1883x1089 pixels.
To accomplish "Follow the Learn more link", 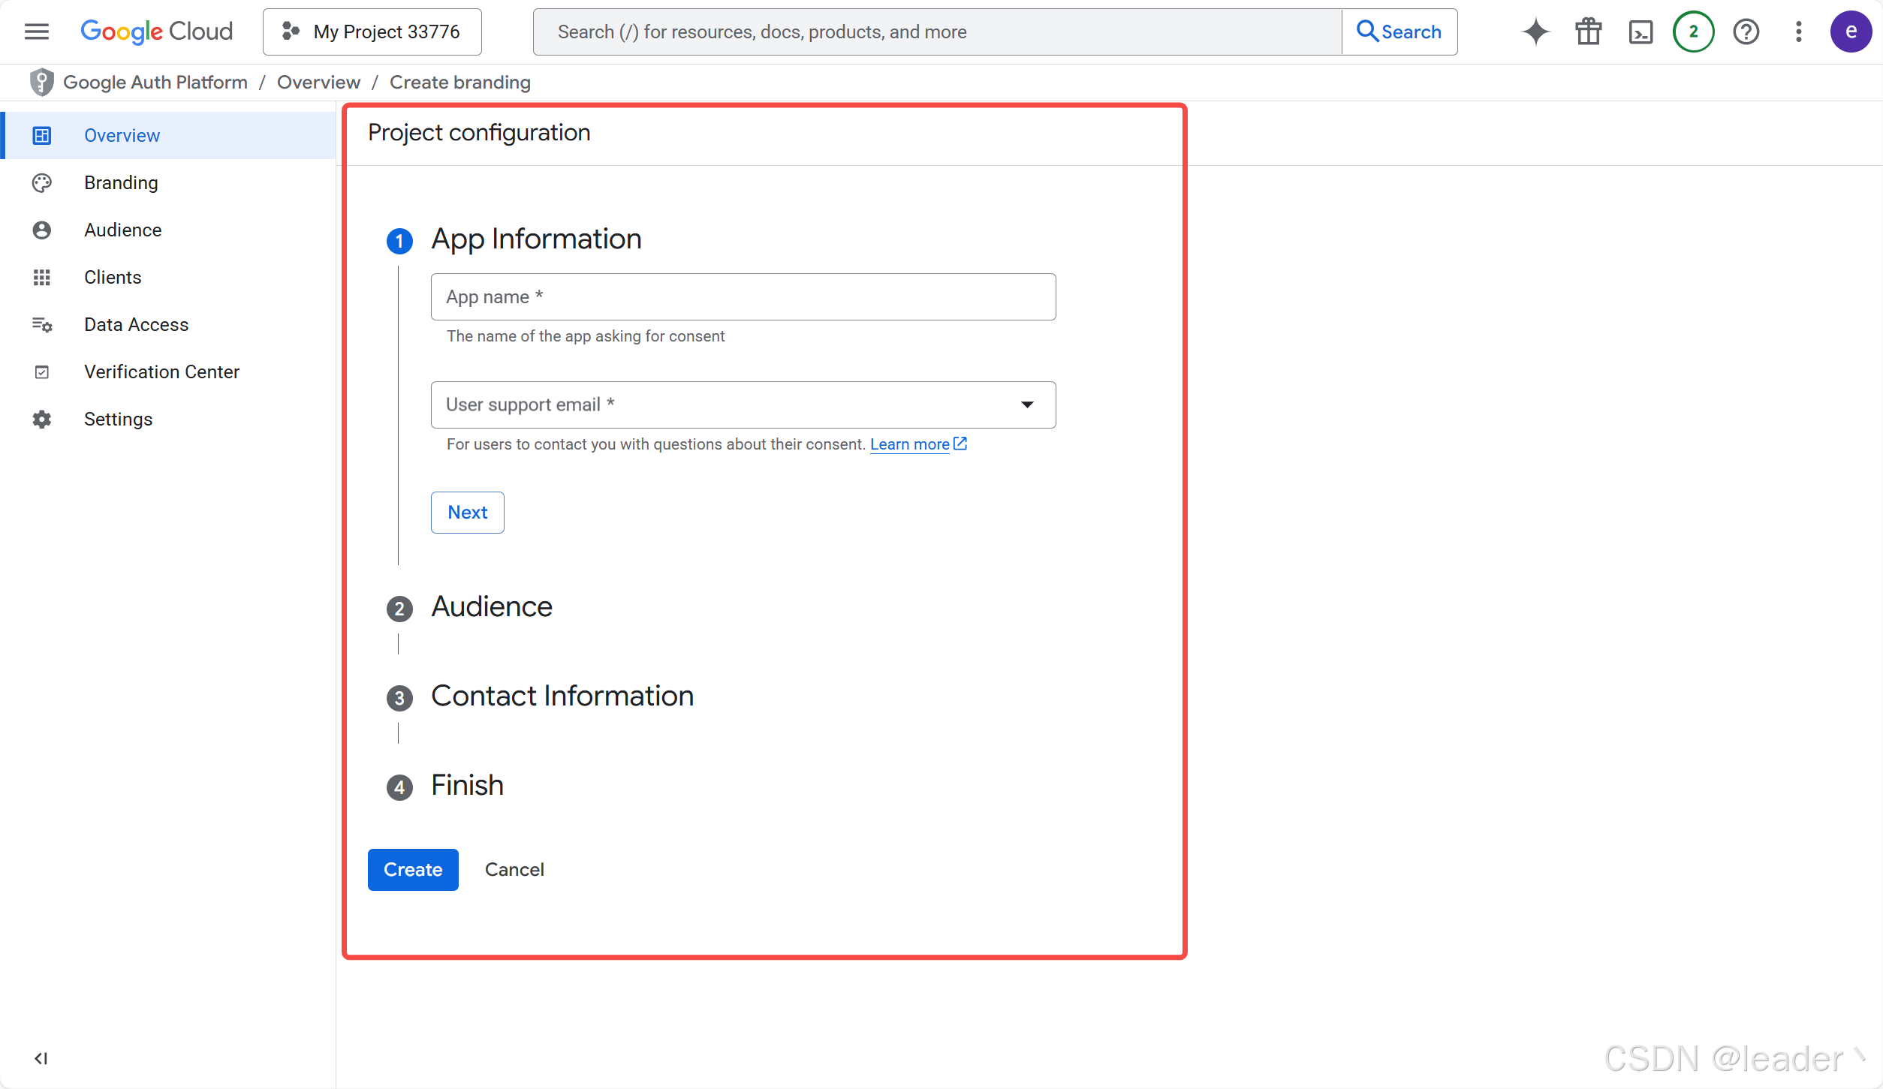I will pos(910,444).
